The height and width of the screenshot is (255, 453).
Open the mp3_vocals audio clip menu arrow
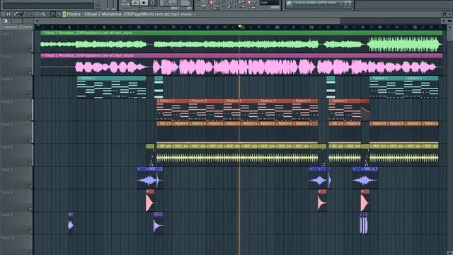click(42, 55)
